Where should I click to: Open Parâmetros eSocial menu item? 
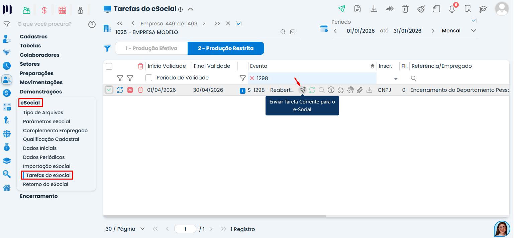coord(46,122)
